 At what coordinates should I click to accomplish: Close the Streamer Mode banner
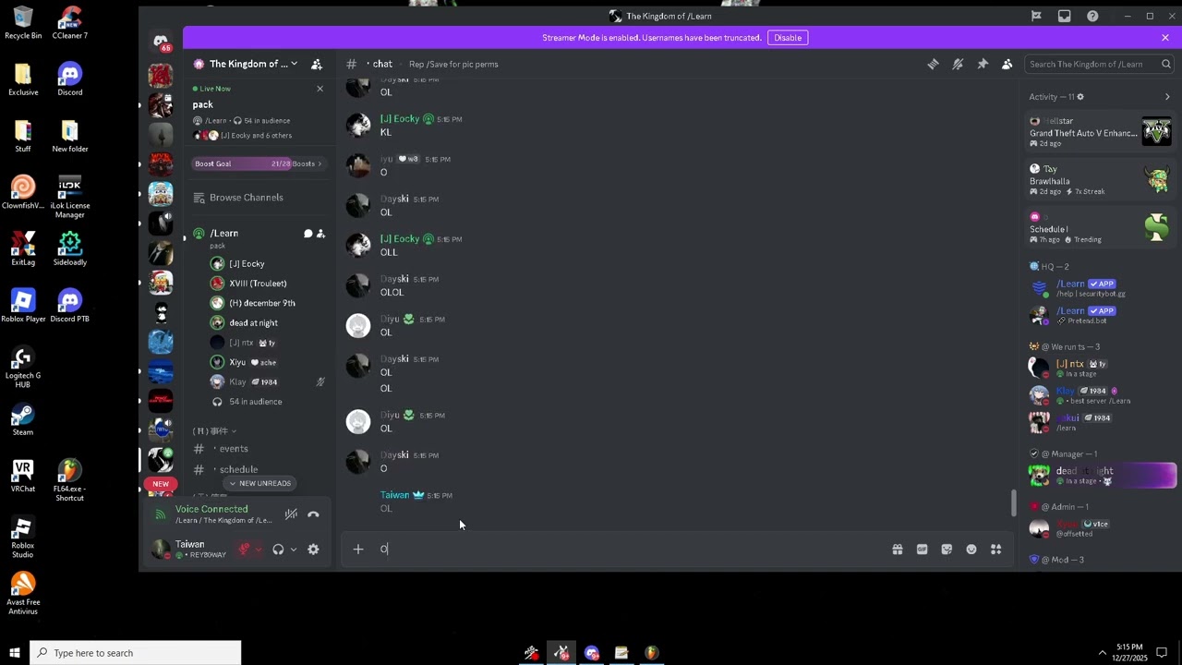(1165, 38)
